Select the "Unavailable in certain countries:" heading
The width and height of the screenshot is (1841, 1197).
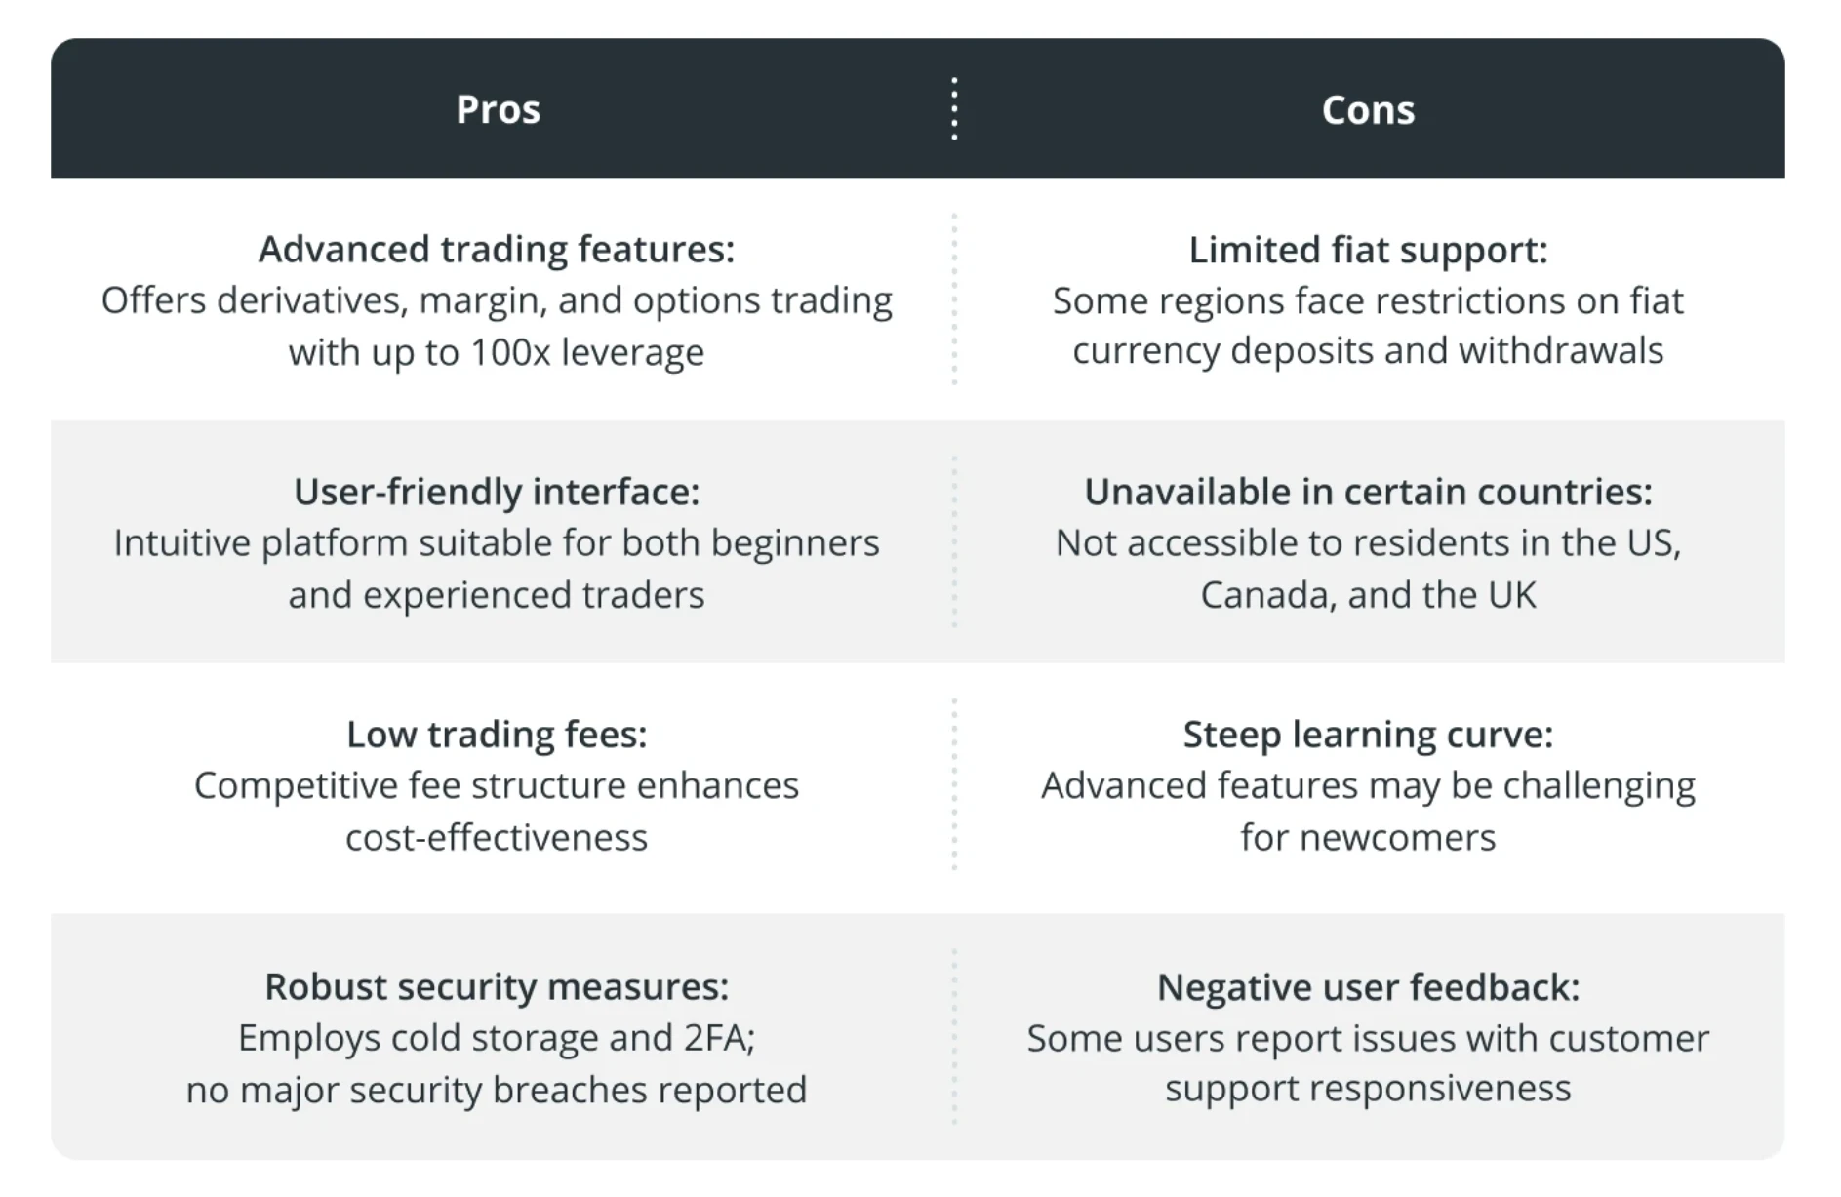[1368, 492]
